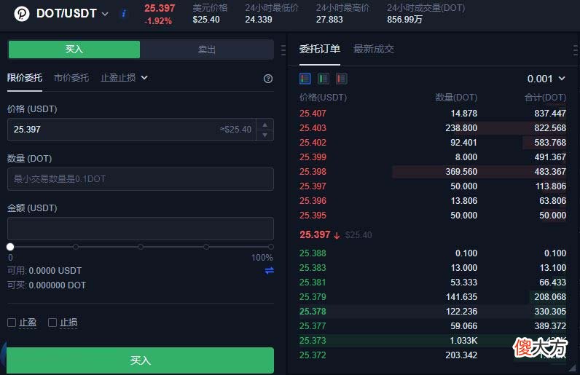Switch to 卖出 sell tab
The height and width of the screenshot is (375, 580).
(207, 50)
